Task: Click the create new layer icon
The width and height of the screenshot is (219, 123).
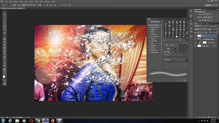Action: [x=212, y=118]
